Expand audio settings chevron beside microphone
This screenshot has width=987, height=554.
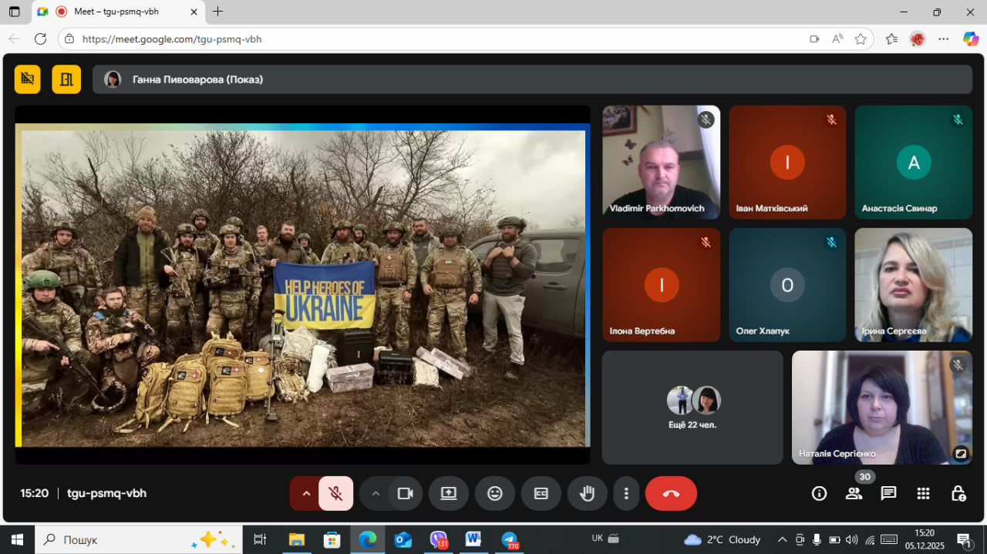pos(306,493)
